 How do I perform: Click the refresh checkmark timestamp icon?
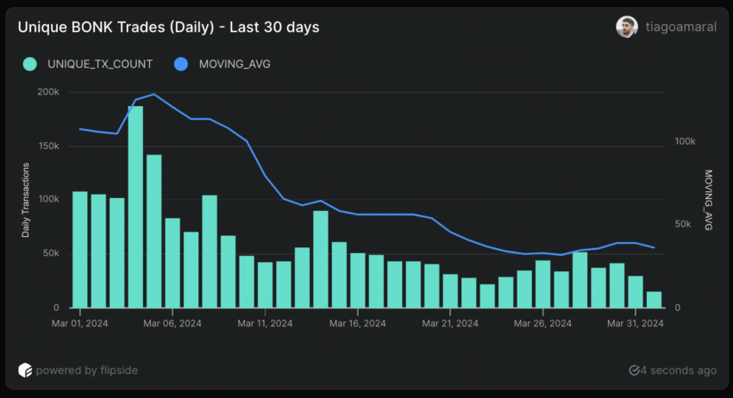635,370
